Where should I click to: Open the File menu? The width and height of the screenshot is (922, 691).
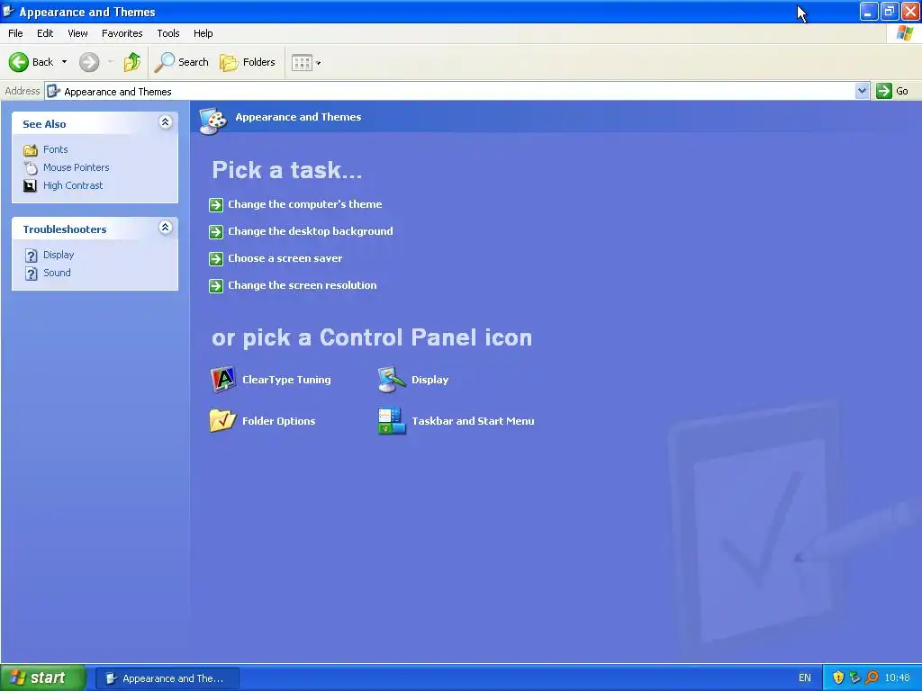[15, 33]
